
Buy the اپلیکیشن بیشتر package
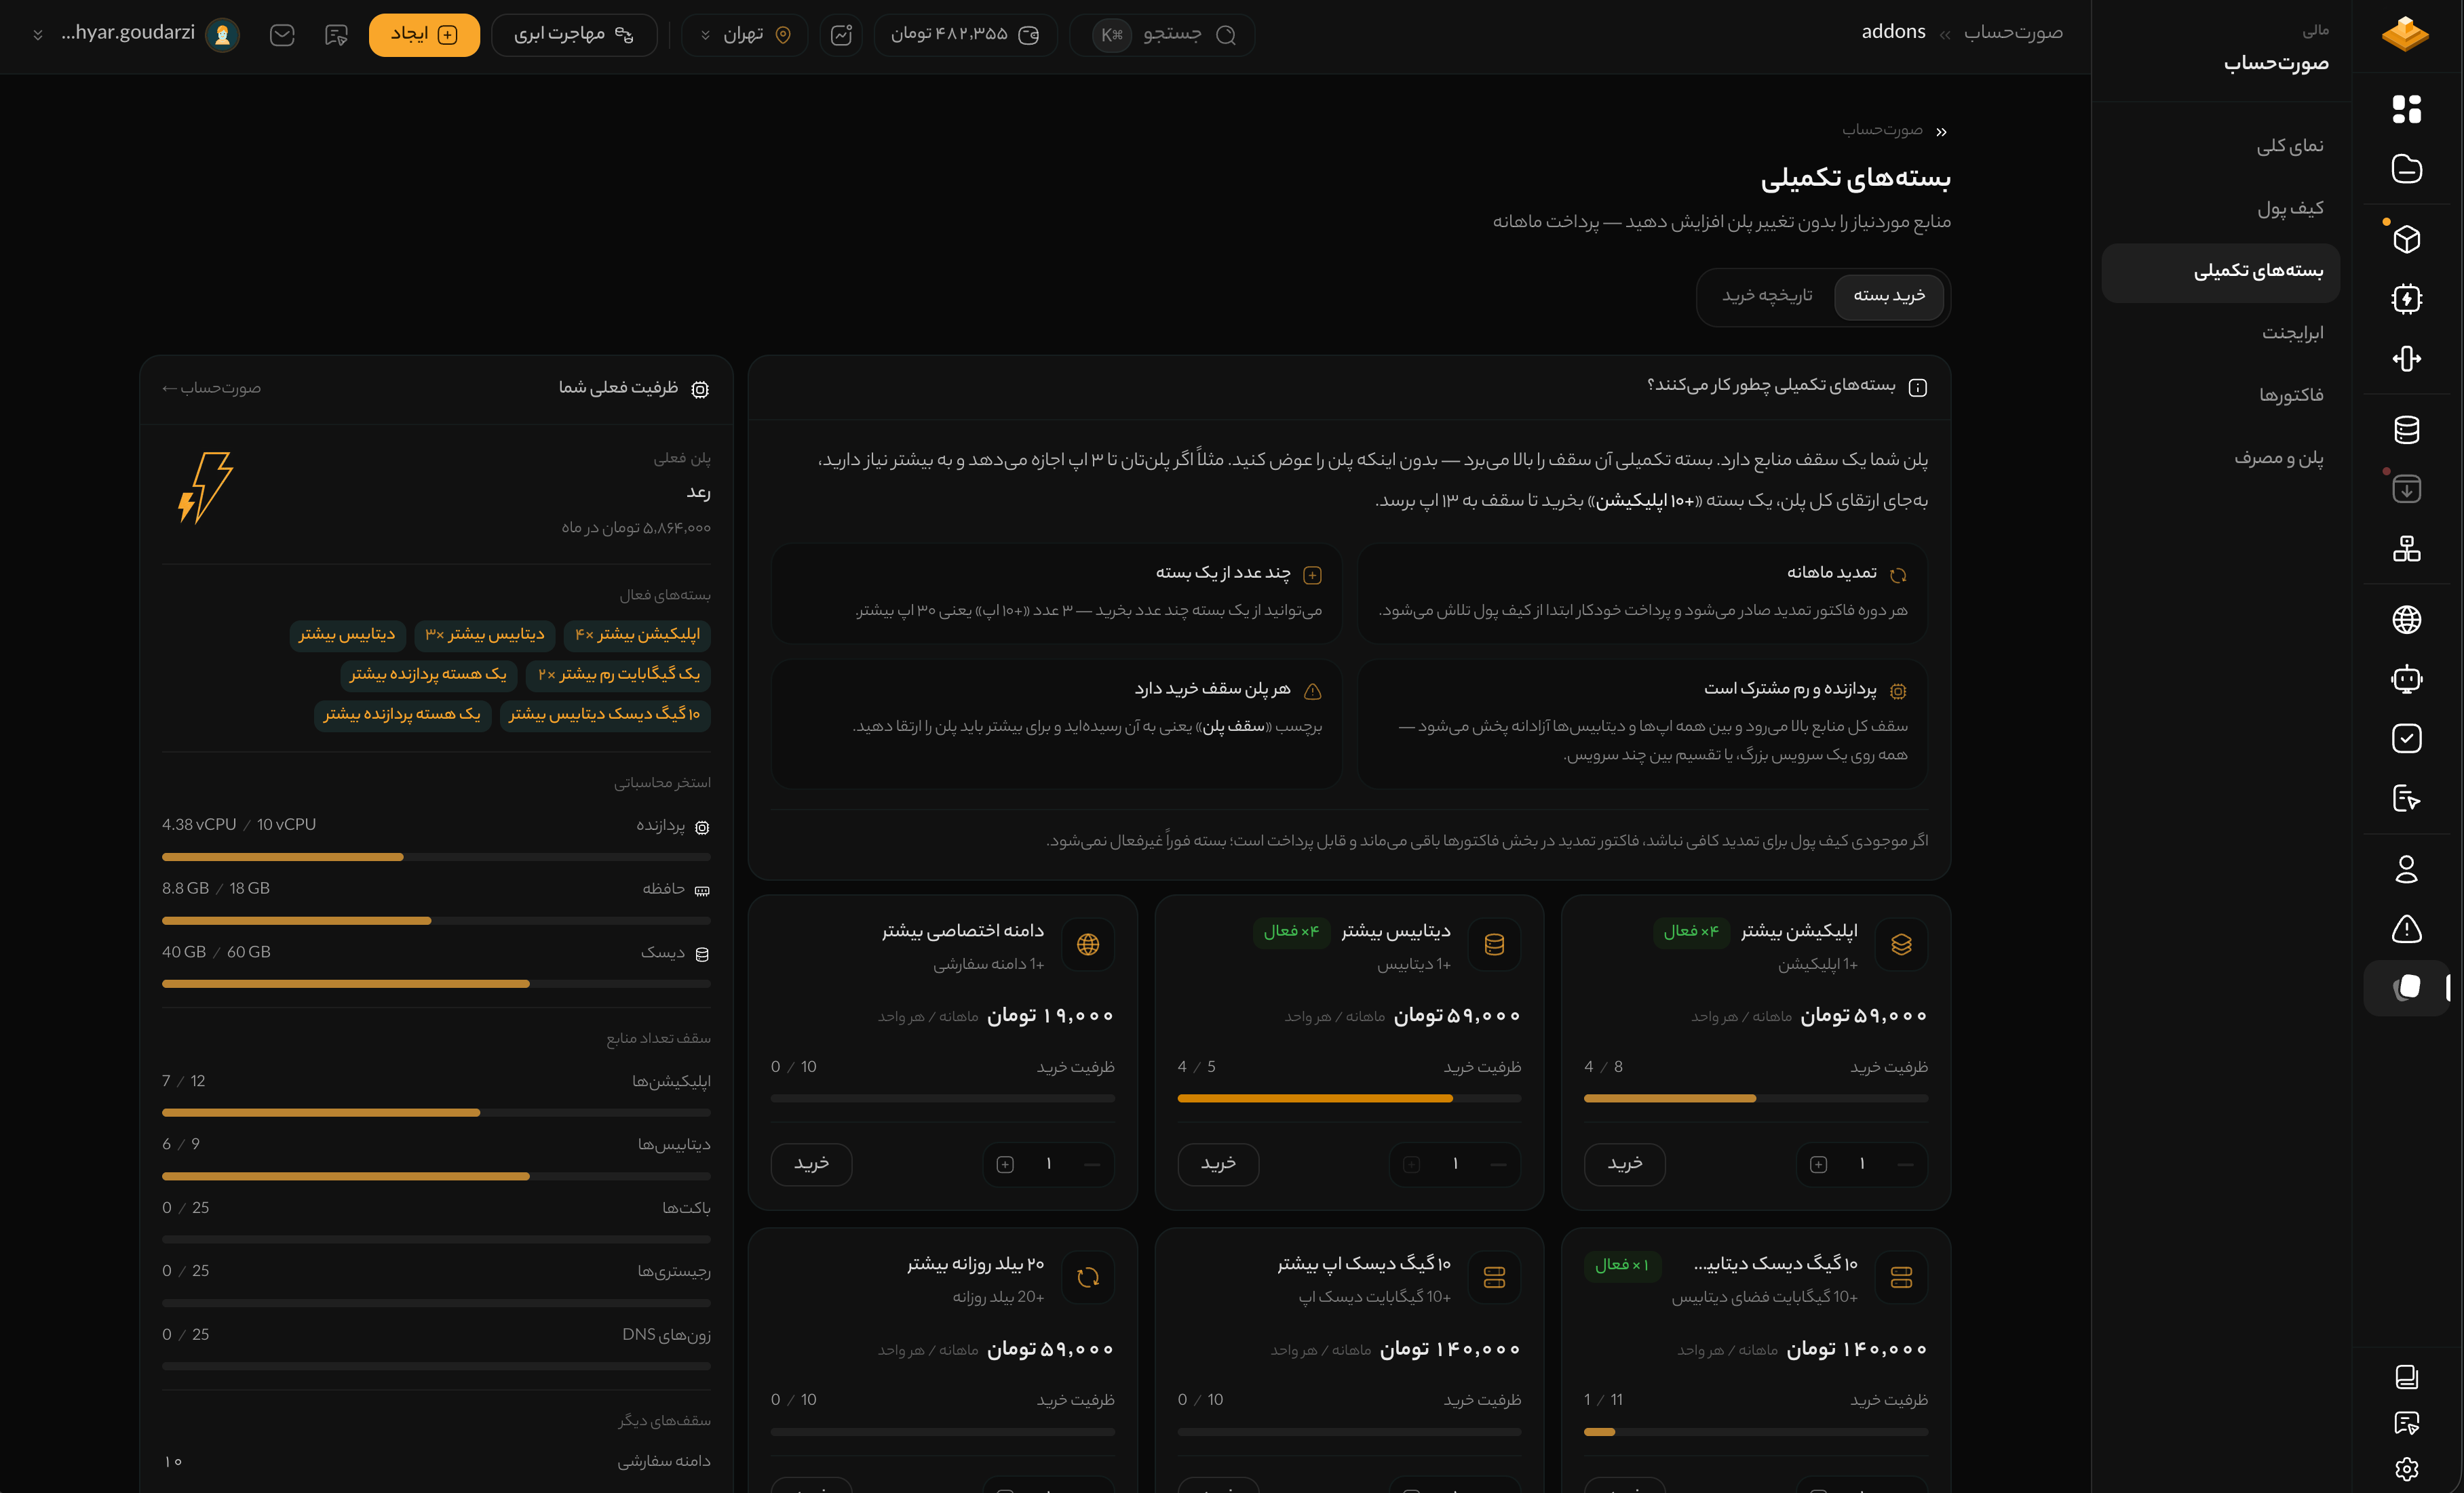[1625, 1163]
